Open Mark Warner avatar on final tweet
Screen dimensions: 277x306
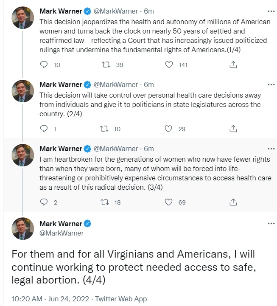coord(22,228)
